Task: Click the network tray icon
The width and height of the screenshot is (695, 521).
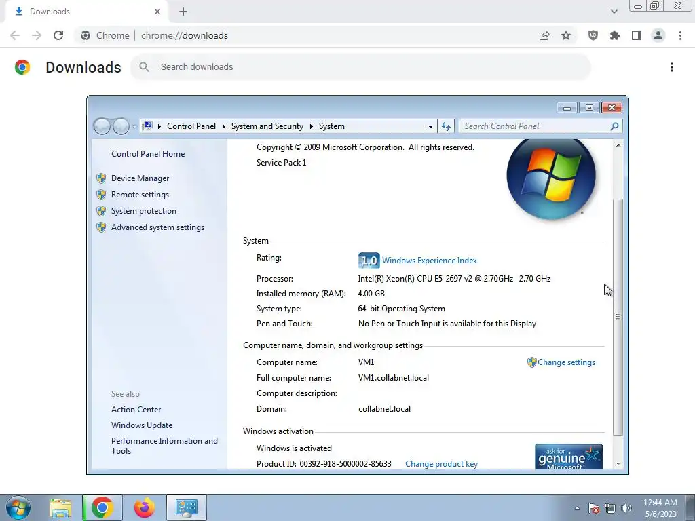Action: (610, 508)
